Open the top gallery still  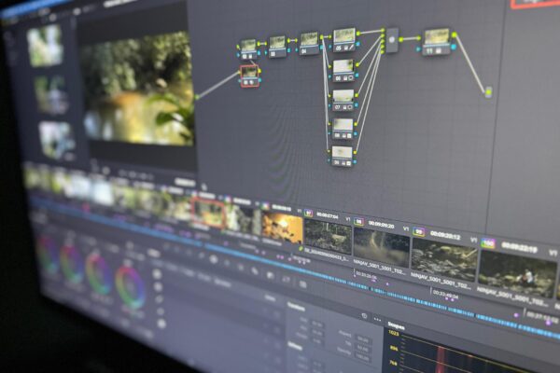[44, 45]
